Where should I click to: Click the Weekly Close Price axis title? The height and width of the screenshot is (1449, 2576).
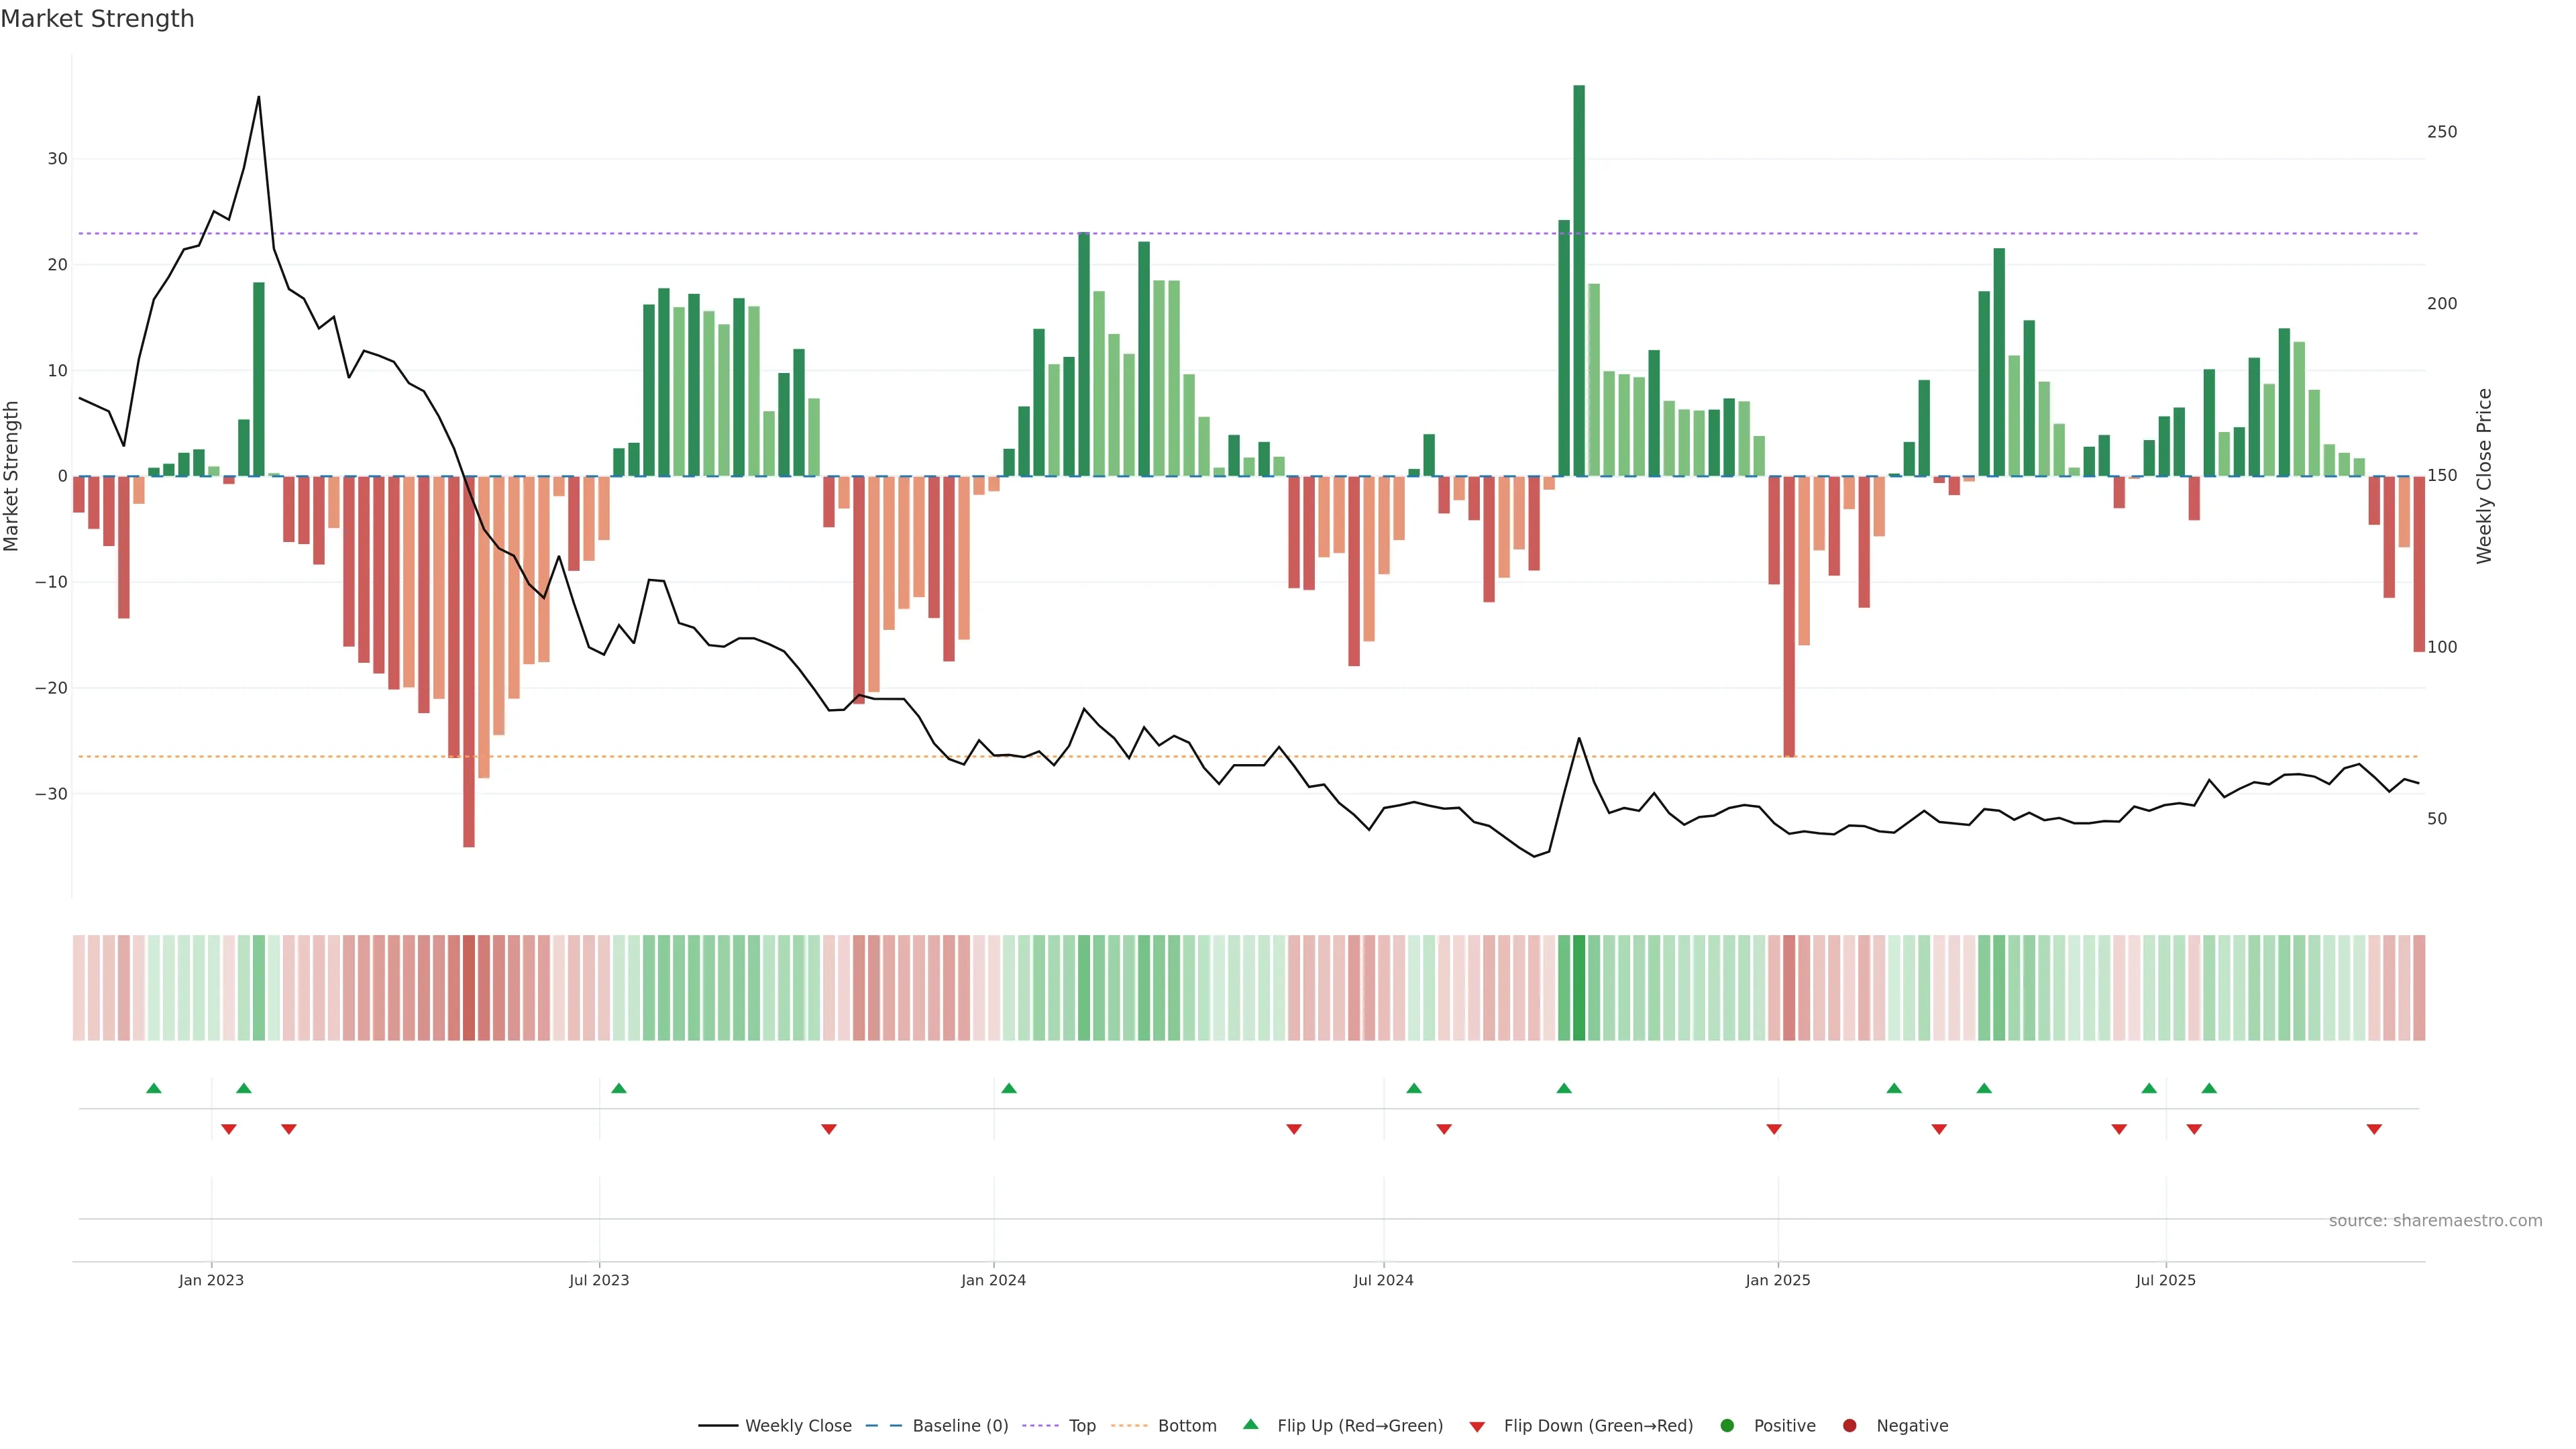(x=2484, y=476)
